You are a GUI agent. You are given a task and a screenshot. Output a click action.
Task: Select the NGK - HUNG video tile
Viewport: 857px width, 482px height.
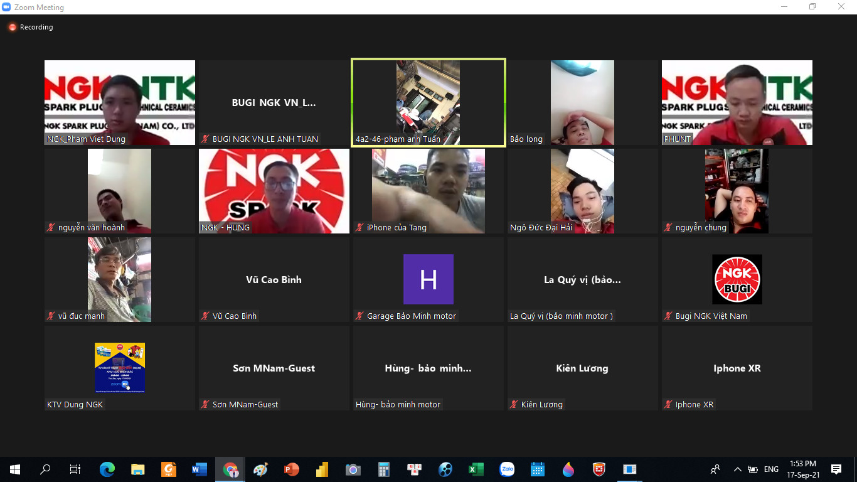274,191
